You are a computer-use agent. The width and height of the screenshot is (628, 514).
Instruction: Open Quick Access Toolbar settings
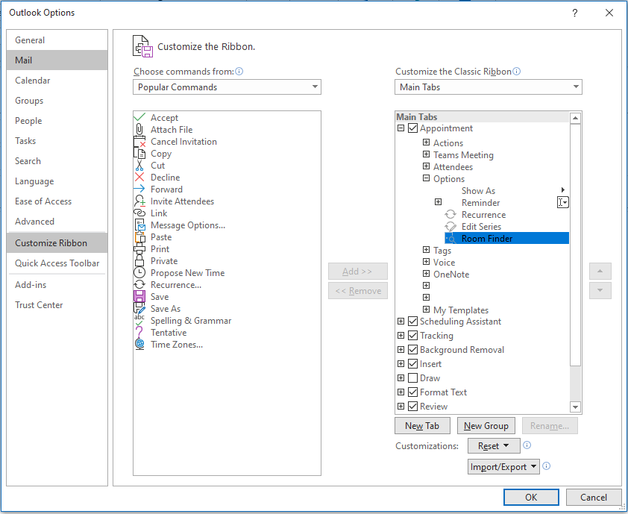(57, 263)
